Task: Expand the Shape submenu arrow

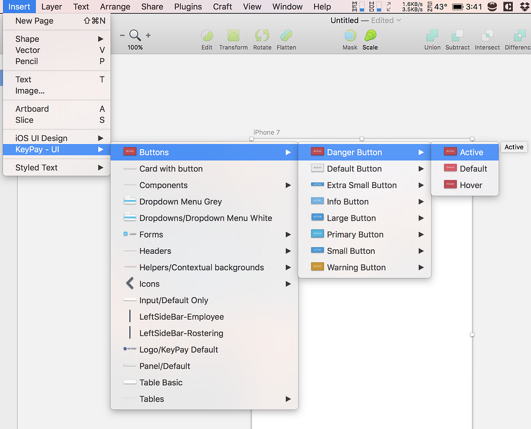Action: [101, 39]
